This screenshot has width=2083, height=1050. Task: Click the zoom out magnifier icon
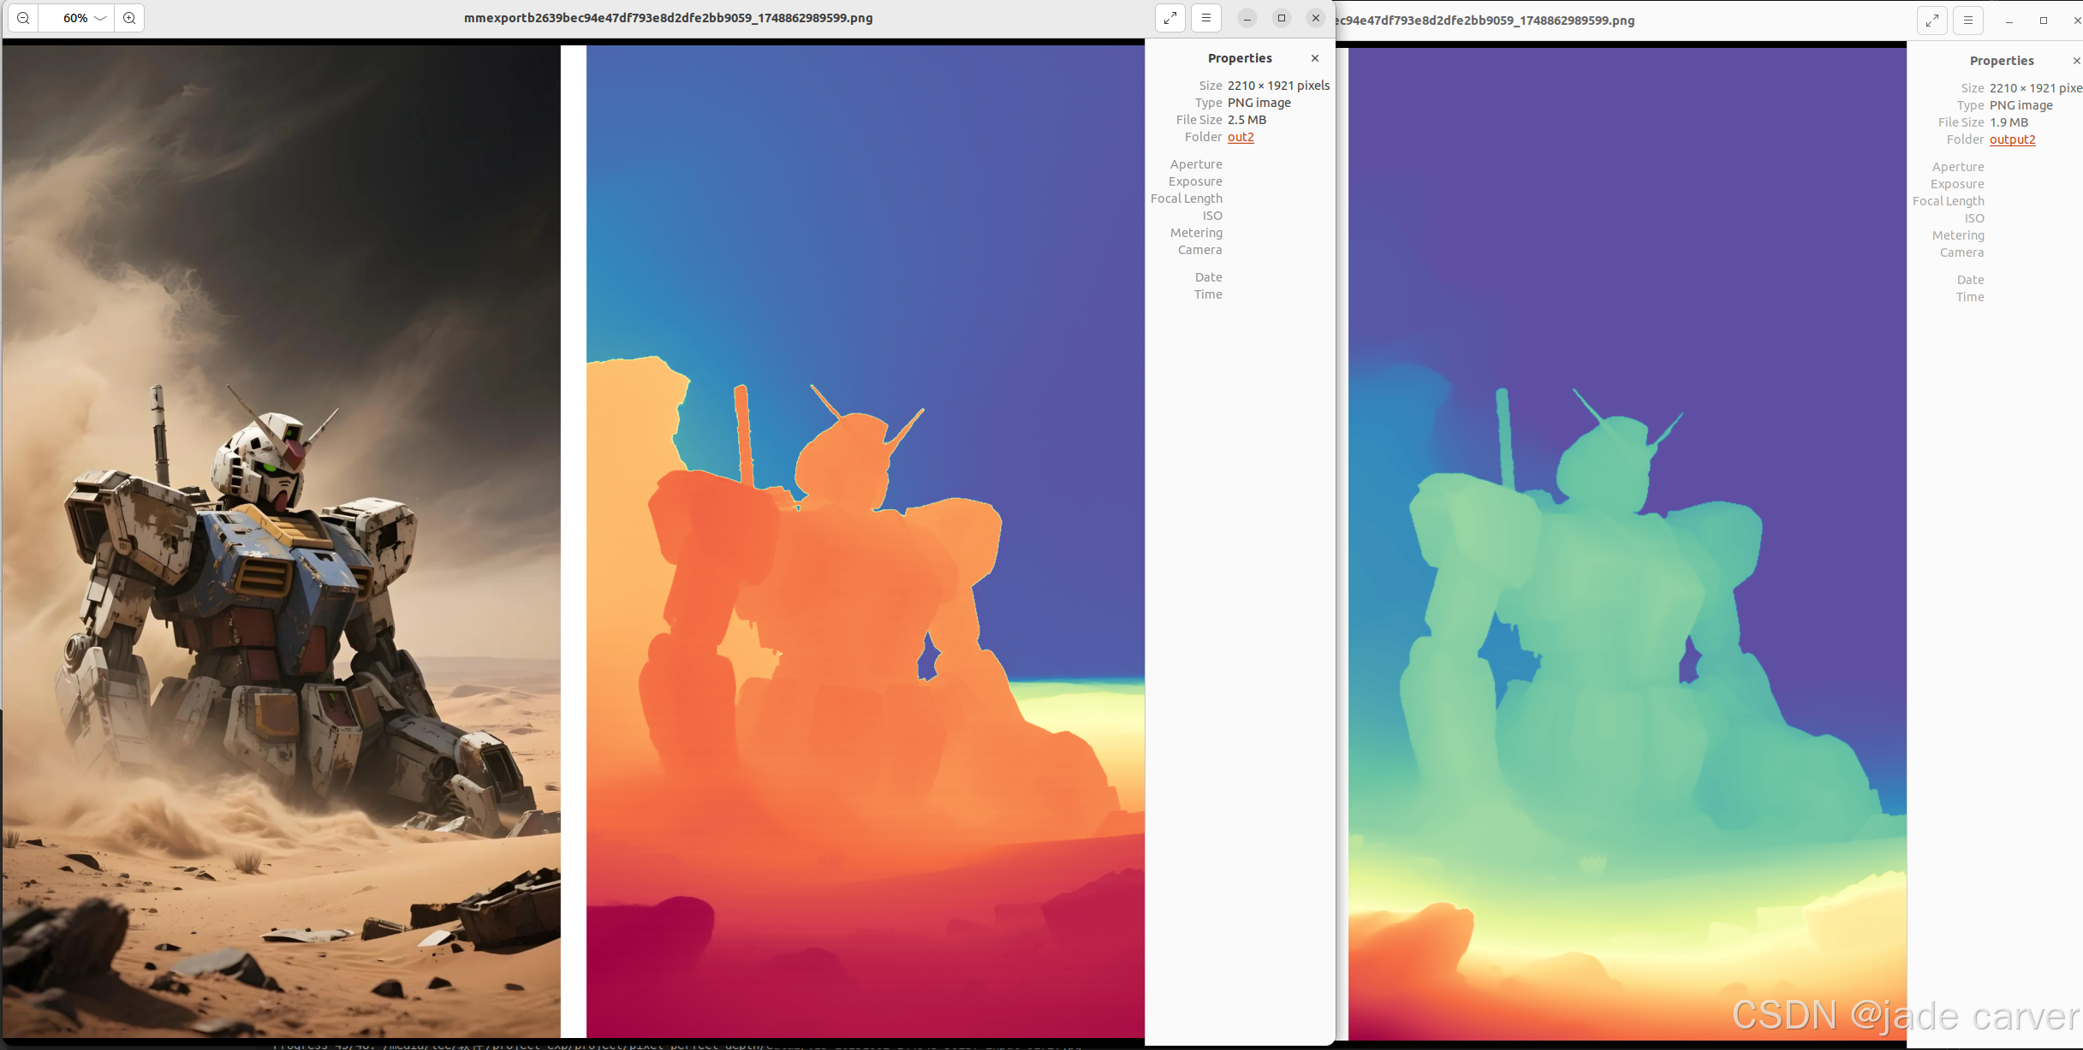tap(23, 18)
